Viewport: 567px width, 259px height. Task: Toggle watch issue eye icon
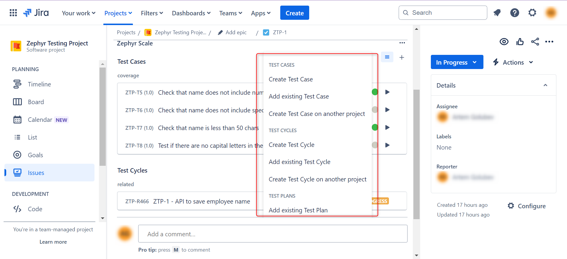coord(504,42)
